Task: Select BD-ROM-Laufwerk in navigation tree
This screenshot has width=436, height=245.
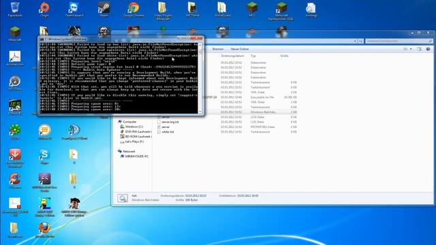Action: tap(138, 137)
